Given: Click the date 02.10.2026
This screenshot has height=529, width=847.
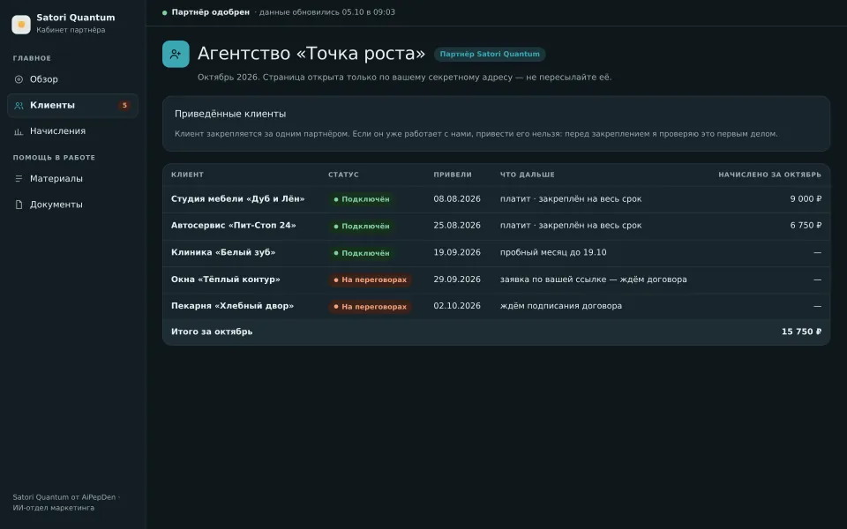Looking at the screenshot, I should tap(457, 306).
